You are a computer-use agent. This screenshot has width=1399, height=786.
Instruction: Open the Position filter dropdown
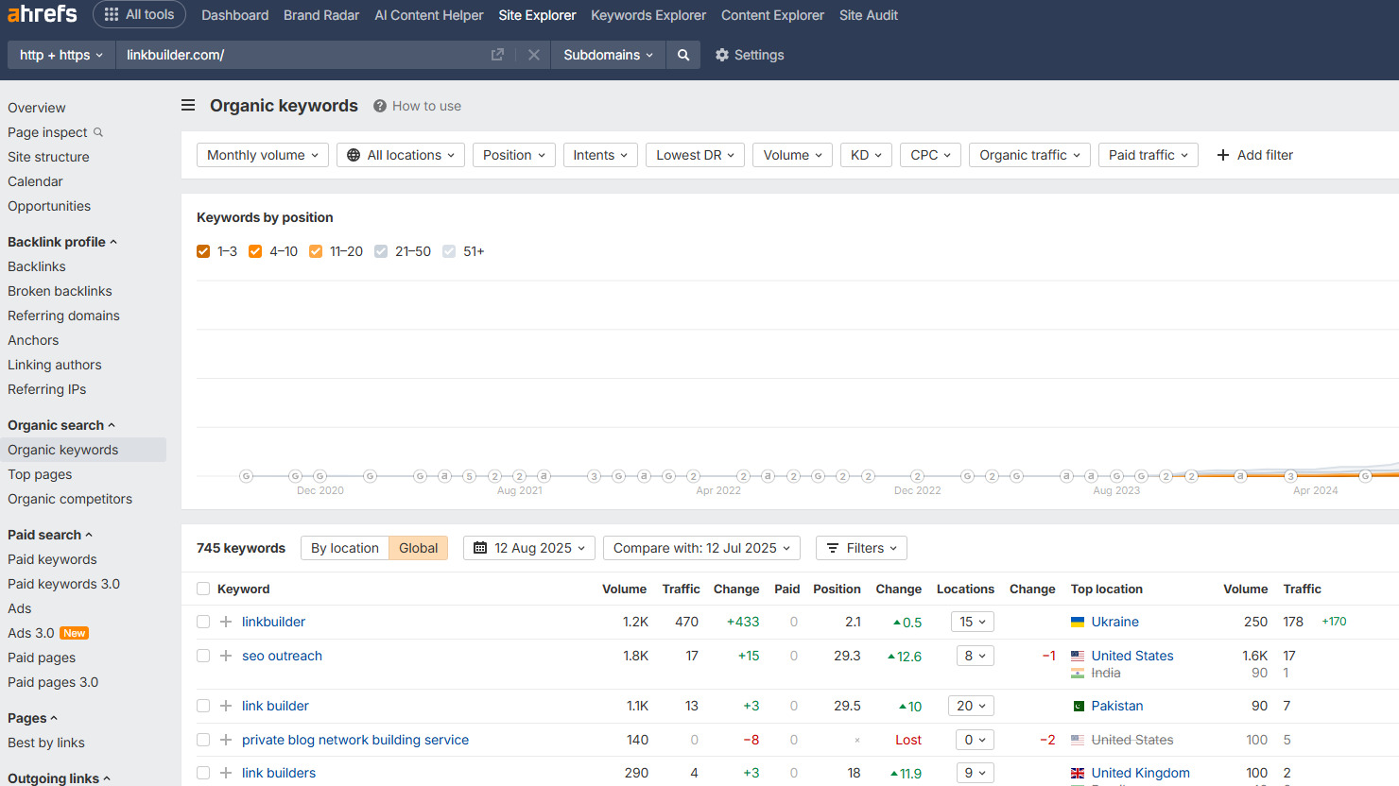(513, 155)
